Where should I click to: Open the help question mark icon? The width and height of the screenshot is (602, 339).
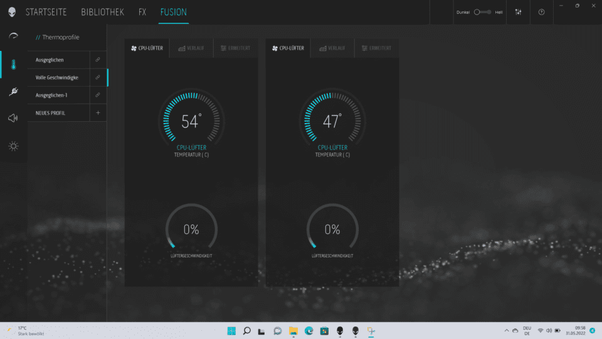542,12
